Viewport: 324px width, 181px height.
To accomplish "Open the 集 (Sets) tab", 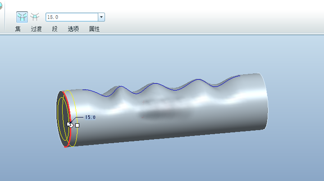I will coord(18,29).
